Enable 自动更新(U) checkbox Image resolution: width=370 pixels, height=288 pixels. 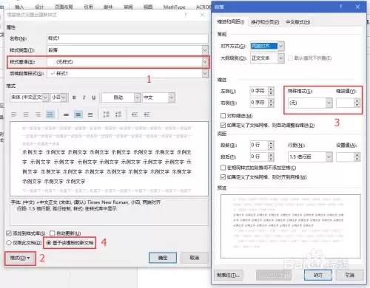(x=53, y=233)
